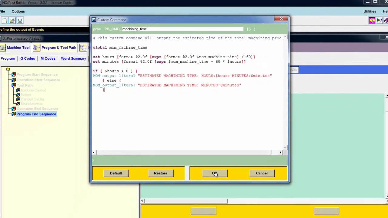
Task: Open the File menu
Action: (x=2, y=11)
